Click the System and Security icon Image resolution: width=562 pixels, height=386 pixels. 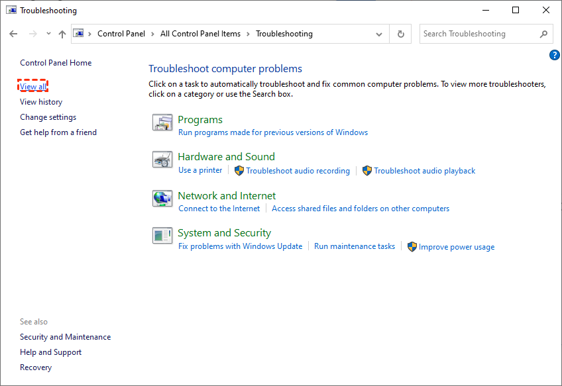(162, 235)
